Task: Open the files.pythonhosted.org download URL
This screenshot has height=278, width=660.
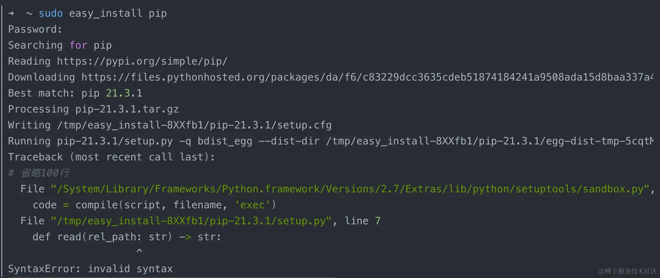Action: (367, 77)
